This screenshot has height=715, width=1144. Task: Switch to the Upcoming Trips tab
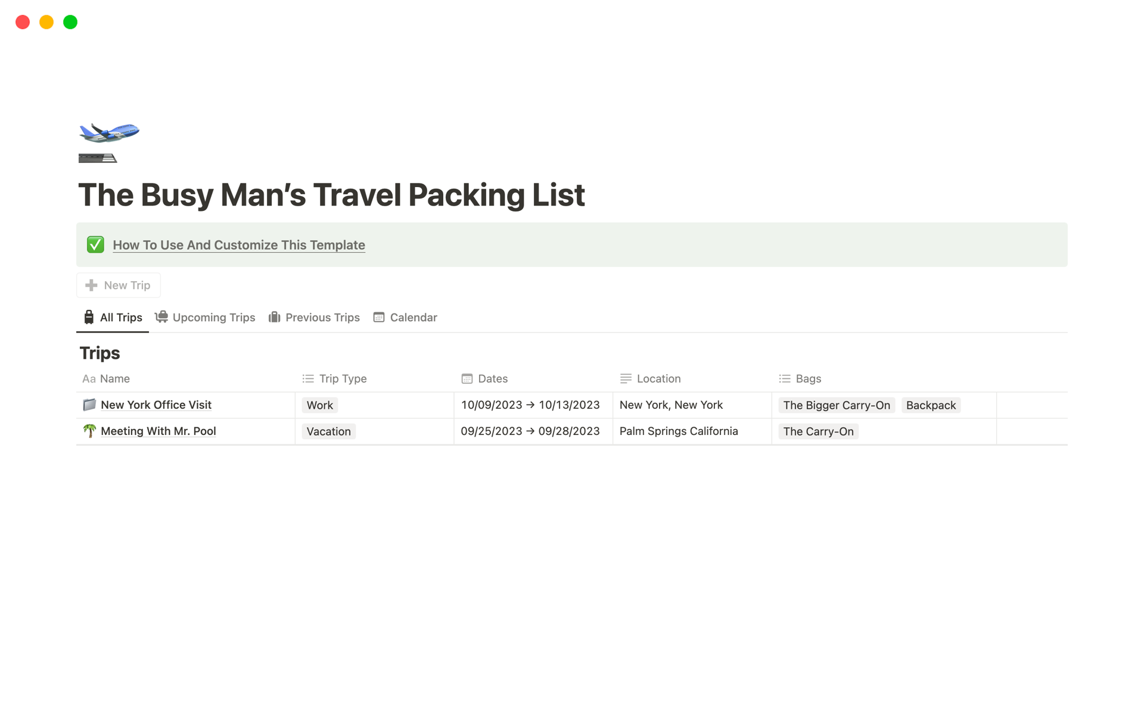[x=206, y=318]
